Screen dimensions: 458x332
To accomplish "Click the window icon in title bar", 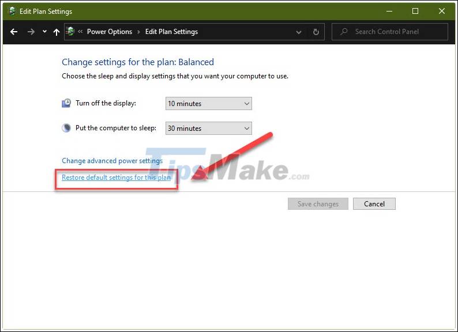I will tap(11, 11).
